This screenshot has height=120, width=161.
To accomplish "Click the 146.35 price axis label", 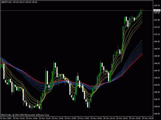I will (x=157, y=71).
